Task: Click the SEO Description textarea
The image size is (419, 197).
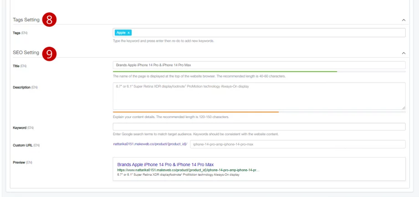Action: [x=259, y=96]
